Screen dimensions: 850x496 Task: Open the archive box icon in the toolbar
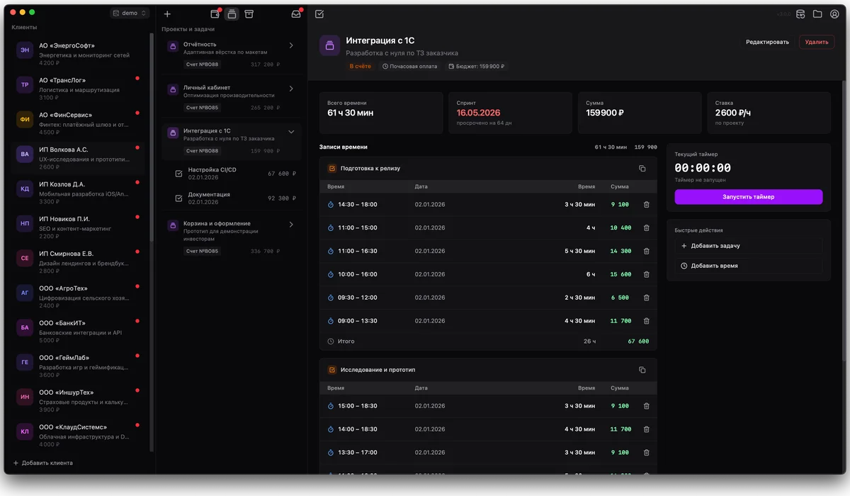coord(249,13)
